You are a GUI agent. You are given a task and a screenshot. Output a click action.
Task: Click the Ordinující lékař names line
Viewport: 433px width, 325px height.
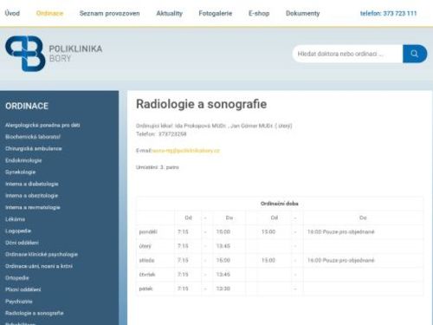click(214, 126)
